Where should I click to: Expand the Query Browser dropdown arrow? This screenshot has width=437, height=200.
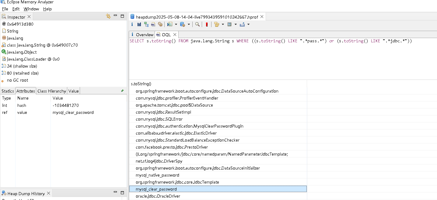[189, 24]
